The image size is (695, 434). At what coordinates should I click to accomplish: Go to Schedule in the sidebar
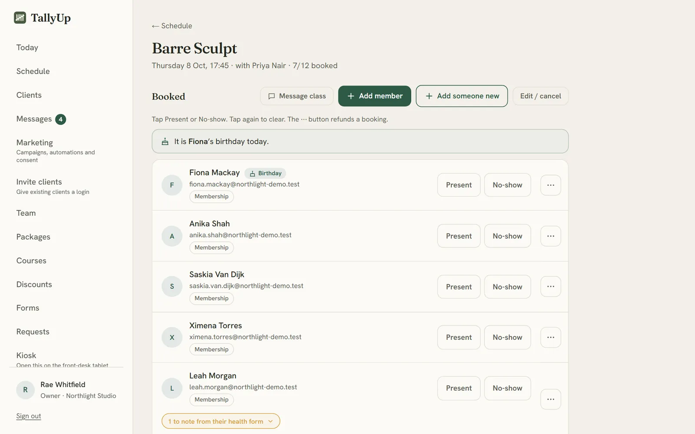tap(33, 71)
